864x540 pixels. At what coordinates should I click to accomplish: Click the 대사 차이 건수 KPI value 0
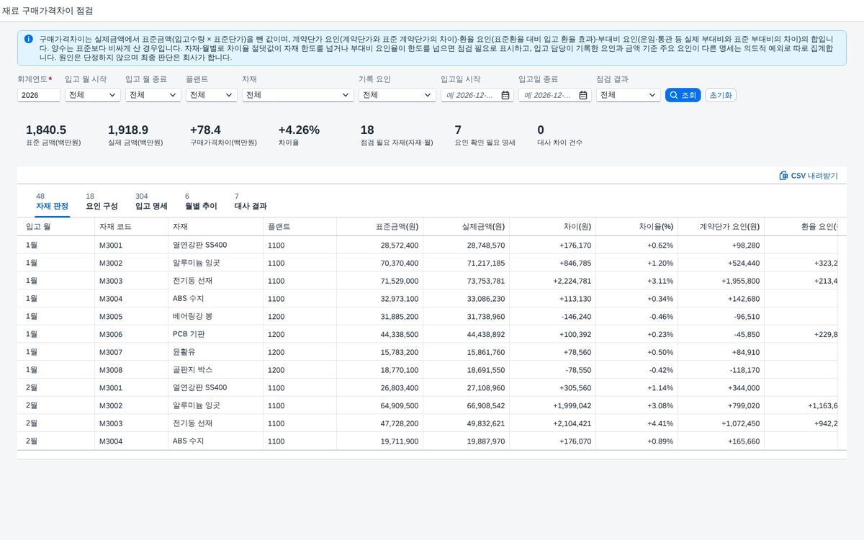[x=541, y=130]
